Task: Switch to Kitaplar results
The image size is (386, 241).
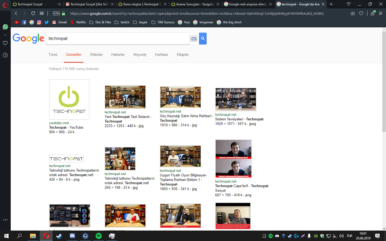Action: tap(183, 55)
